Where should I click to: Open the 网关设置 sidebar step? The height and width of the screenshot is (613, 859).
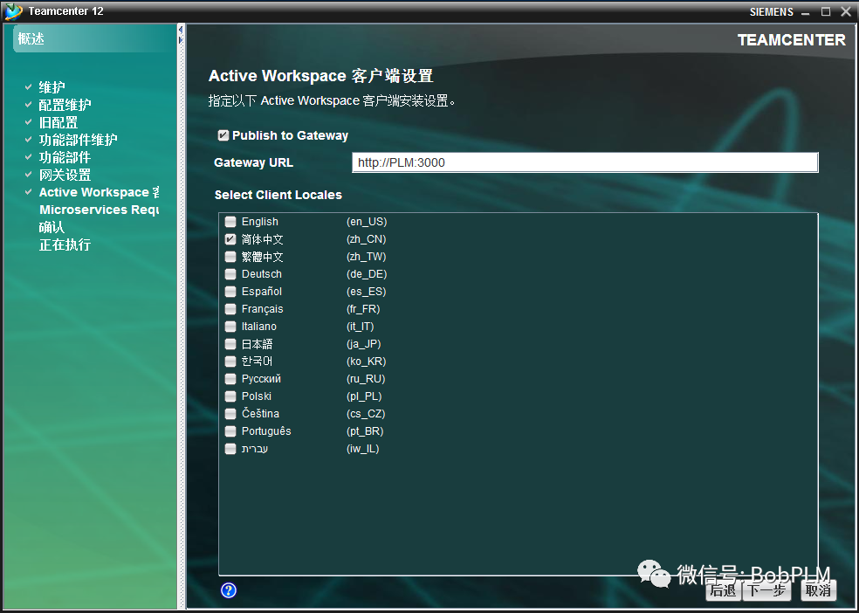tap(65, 175)
